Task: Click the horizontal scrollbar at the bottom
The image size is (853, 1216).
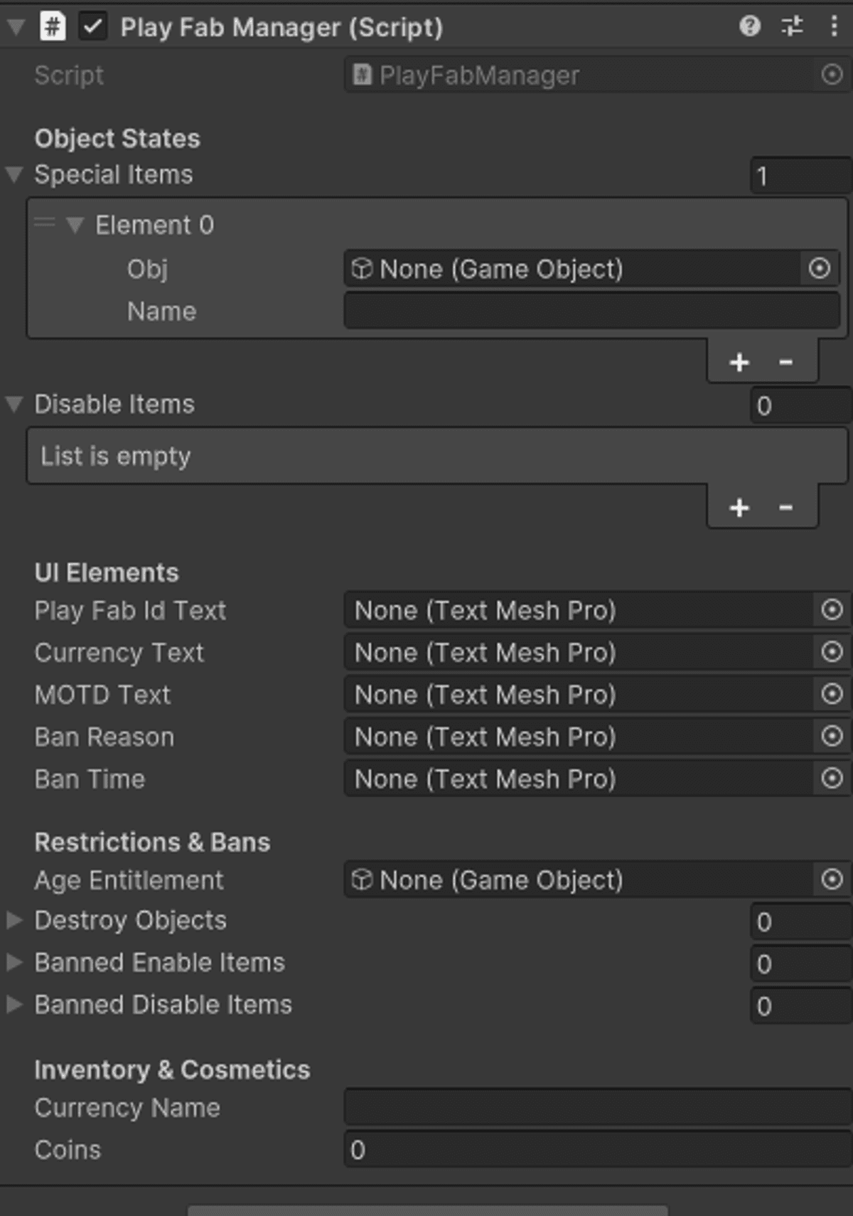Action: point(427,1210)
